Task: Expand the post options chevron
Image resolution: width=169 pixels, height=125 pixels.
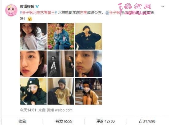Action: (163, 6)
